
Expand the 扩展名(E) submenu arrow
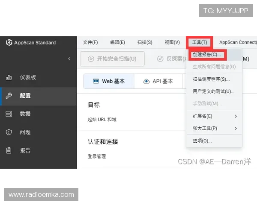tap(236, 116)
